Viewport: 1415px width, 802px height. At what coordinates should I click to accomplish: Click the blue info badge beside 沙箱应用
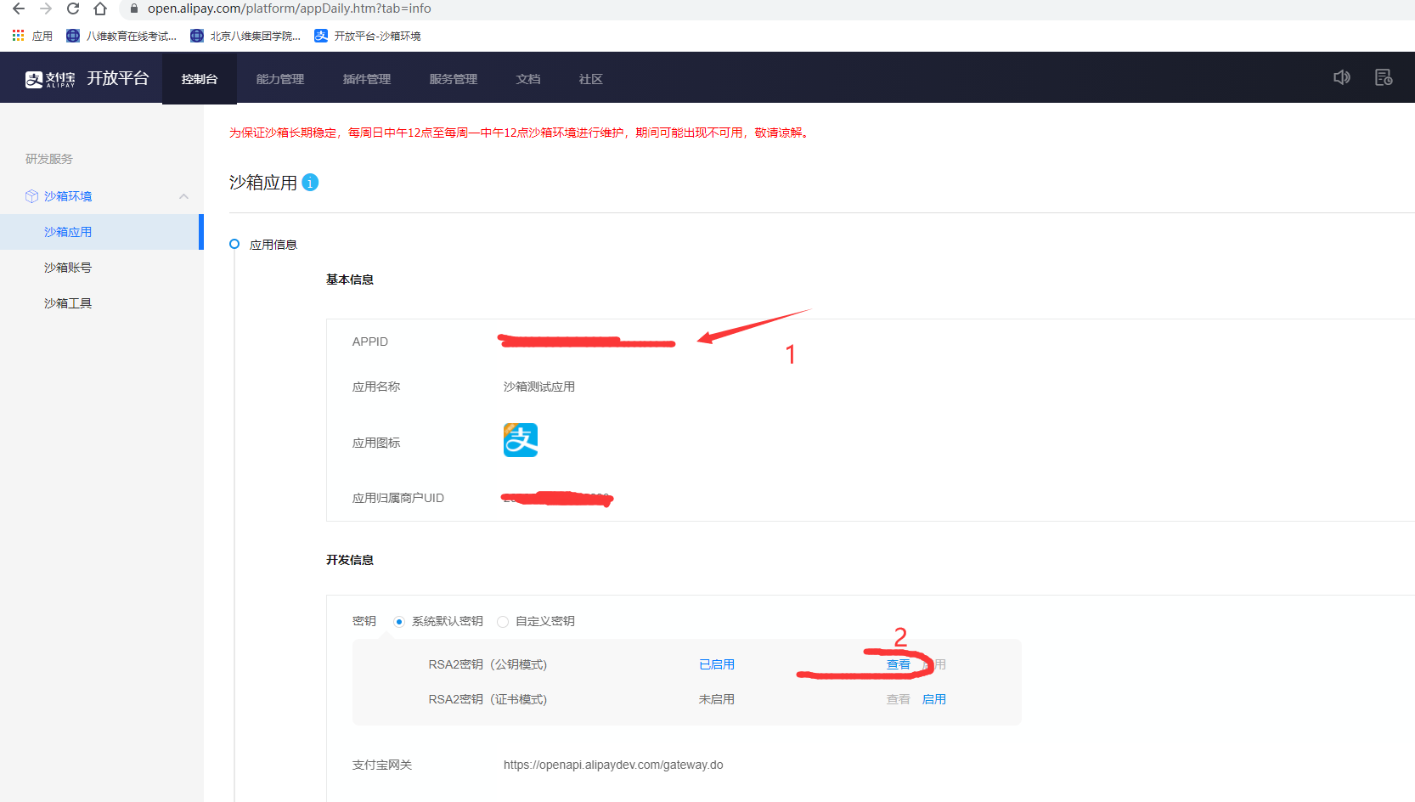(x=310, y=183)
